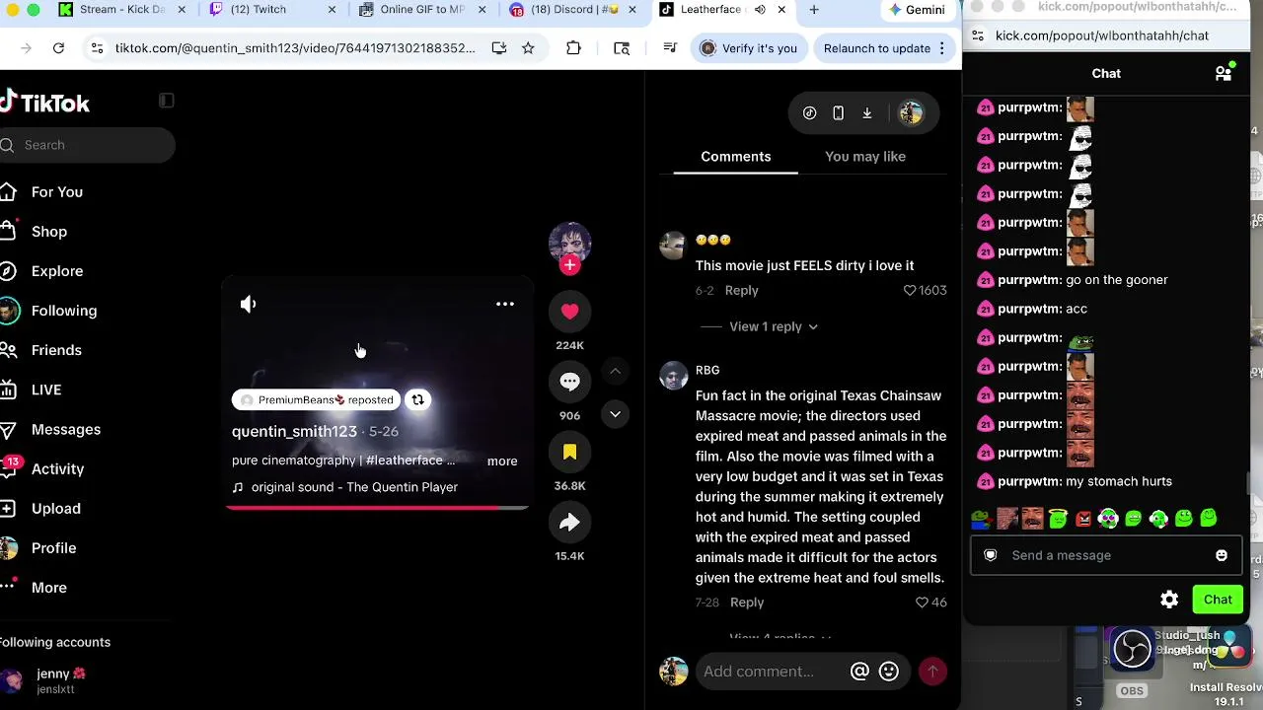1263x710 pixels.
Task: Click the green Chat send button
Action: [1218, 600]
